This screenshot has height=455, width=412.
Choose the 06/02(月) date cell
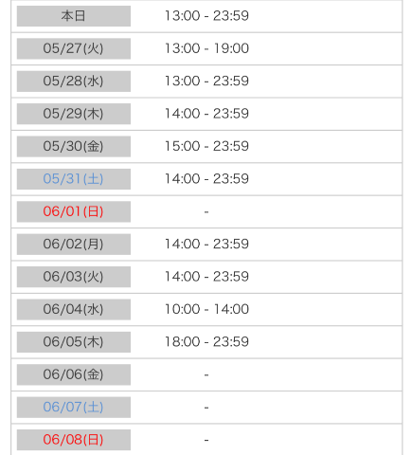coord(74,245)
